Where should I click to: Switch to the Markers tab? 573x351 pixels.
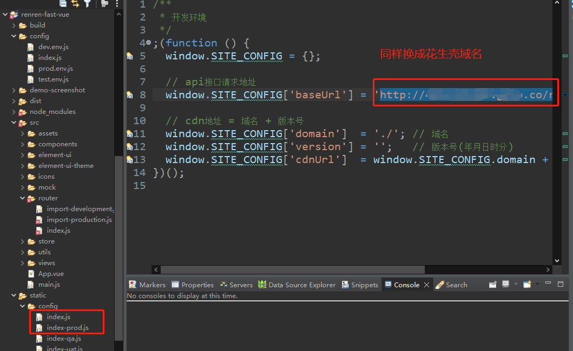[147, 285]
